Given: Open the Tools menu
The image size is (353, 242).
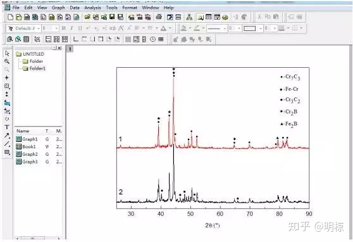Looking at the screenshot, I should click(112, 8).
